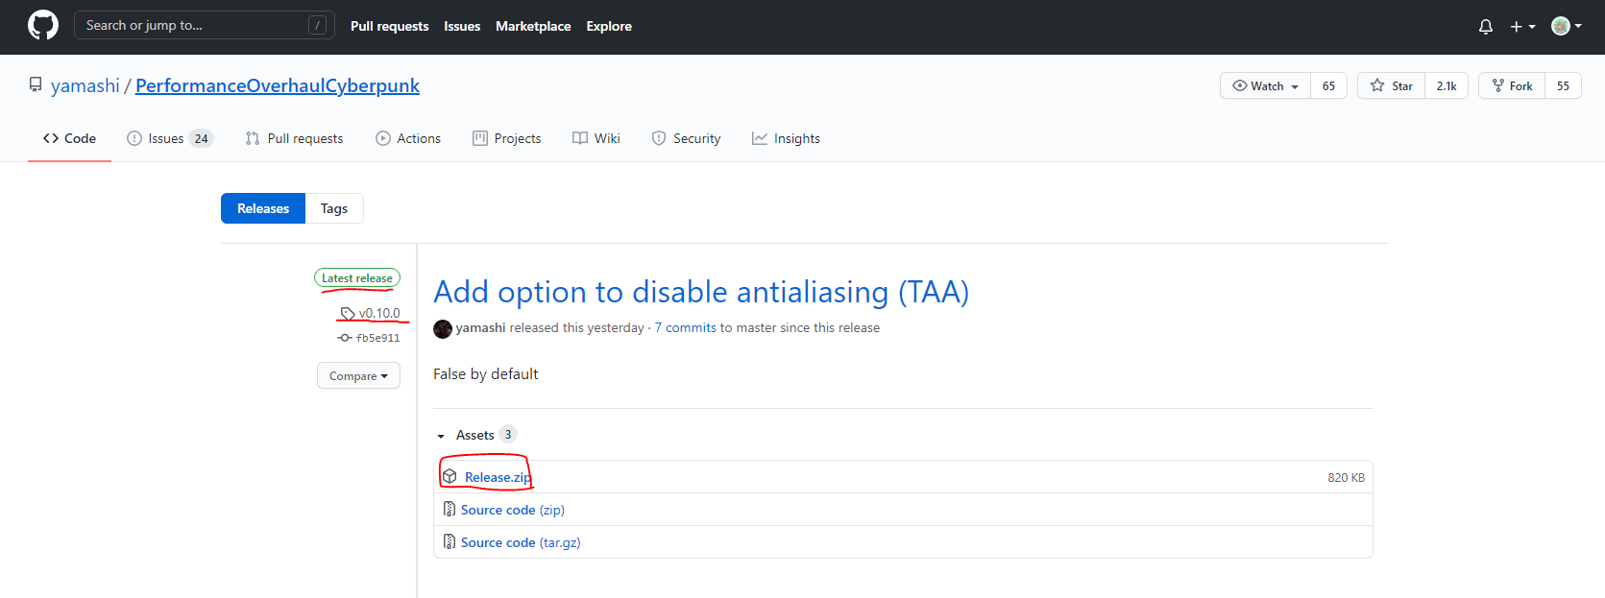Open PerformanceOverhaulCyberpunk repository link
1605x598 pixels.
point(278,85)
